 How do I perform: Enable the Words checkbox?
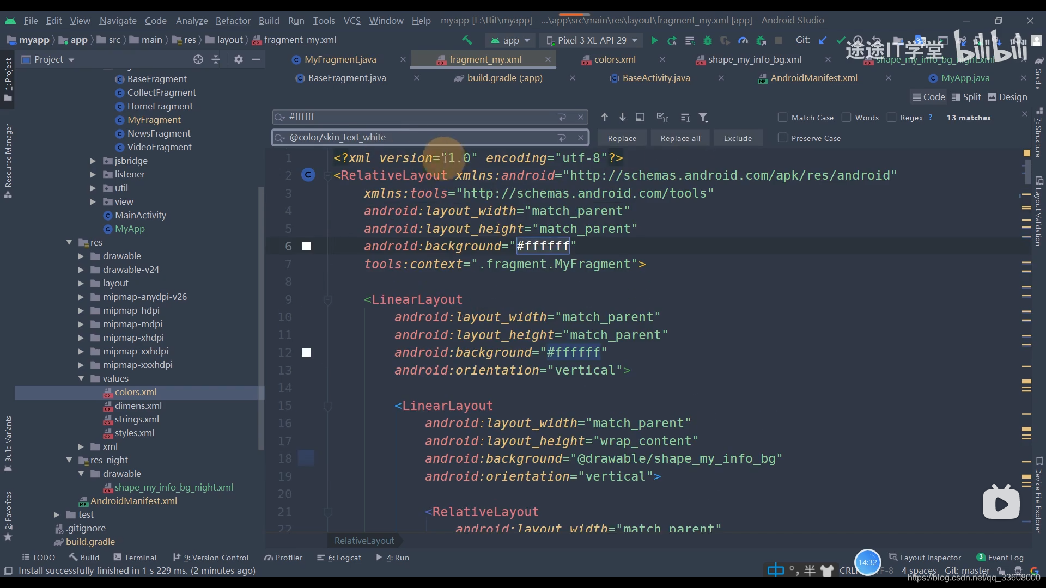tap(847, 118)
